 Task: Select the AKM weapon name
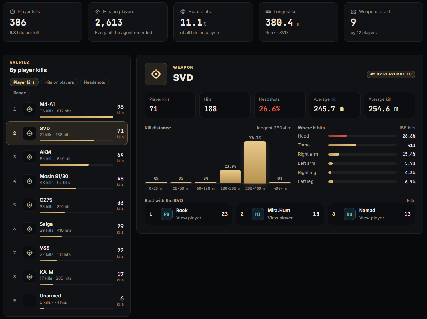coord(45,152)
